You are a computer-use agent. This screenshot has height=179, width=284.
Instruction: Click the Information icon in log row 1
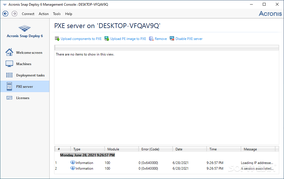tap(73, 162)
